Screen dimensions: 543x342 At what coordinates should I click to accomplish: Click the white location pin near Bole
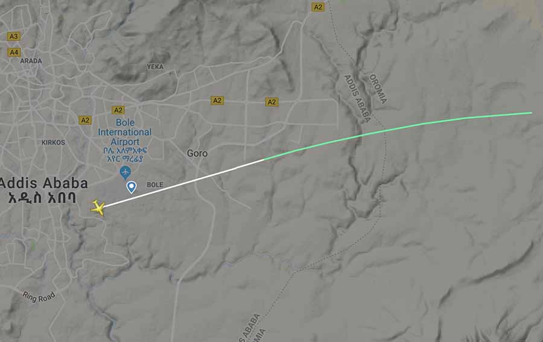tap(132, 187)
